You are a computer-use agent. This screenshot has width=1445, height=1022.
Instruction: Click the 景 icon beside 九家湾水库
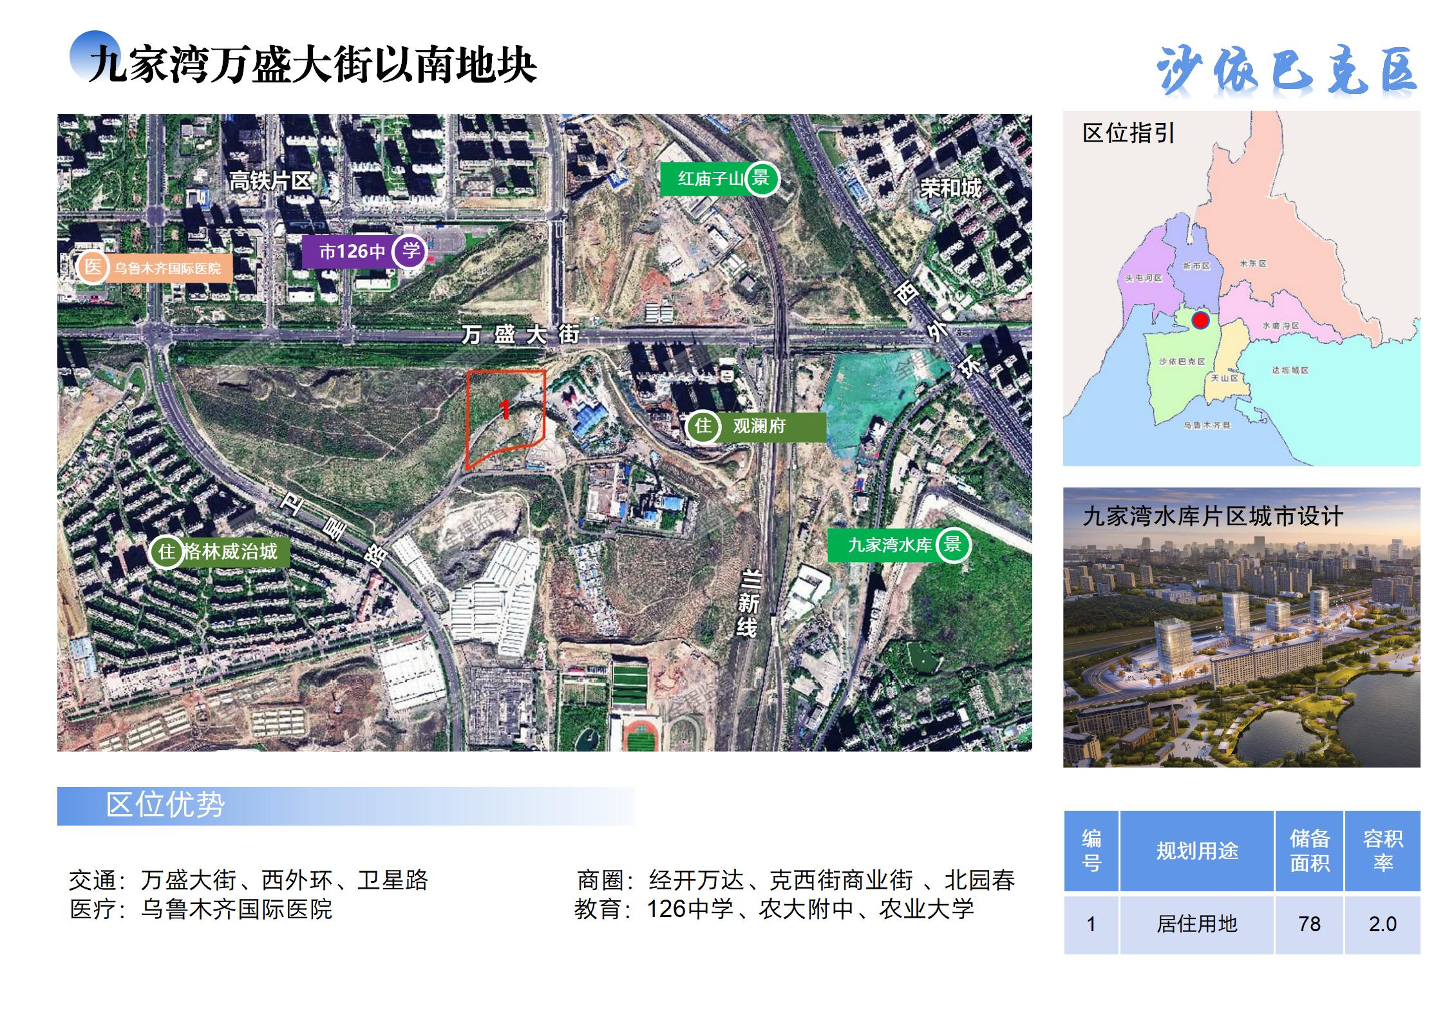[x=952, y=545]
